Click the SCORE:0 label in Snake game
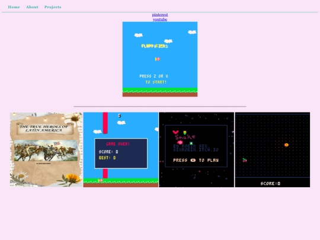The image size is (320, 240). [x=270, y=184]
